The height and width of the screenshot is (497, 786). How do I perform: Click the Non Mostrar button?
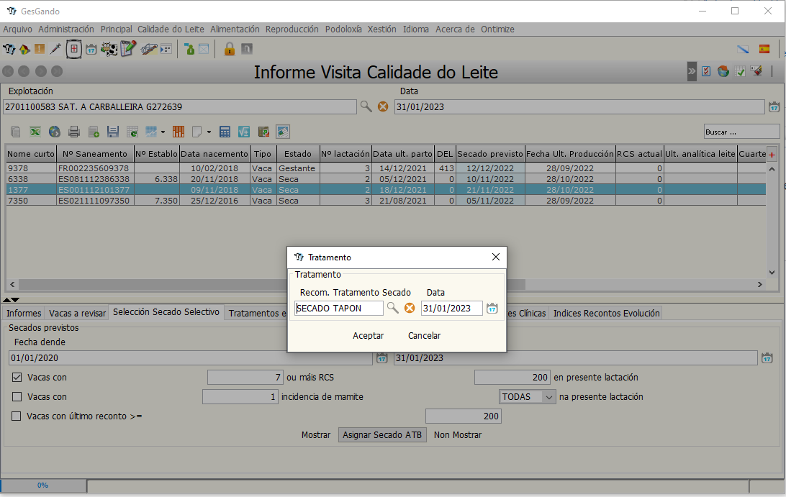point(458,435)
